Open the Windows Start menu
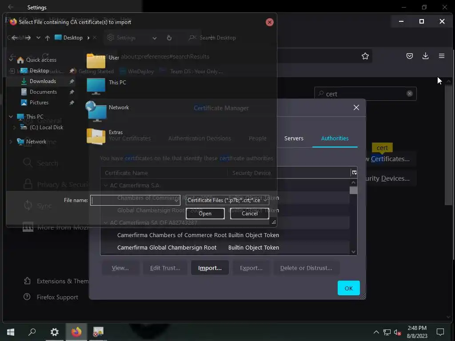Image resolution: width=455 pixels, height=341 pixels. [11, 332]
